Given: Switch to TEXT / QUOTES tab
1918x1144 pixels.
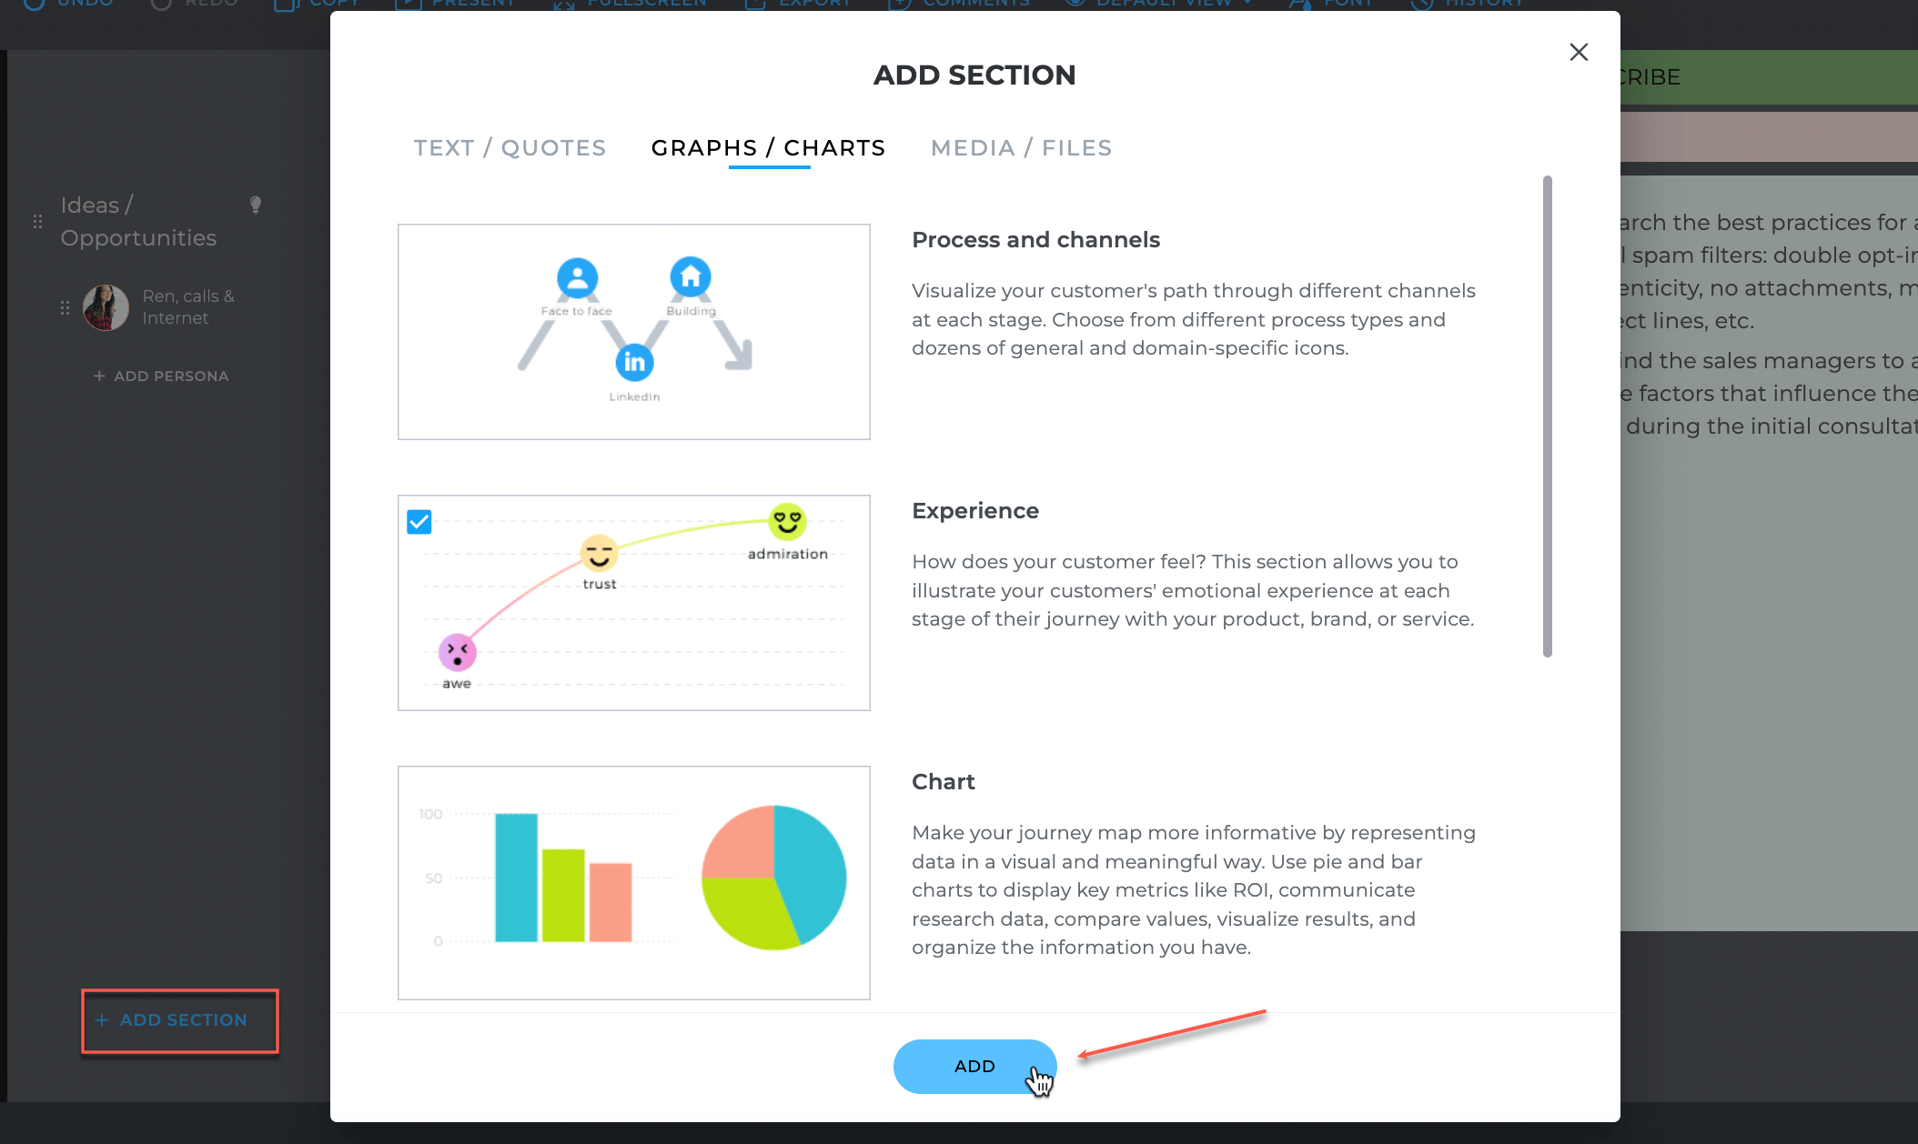Looking at the screenshot, I should pos(510,148).
